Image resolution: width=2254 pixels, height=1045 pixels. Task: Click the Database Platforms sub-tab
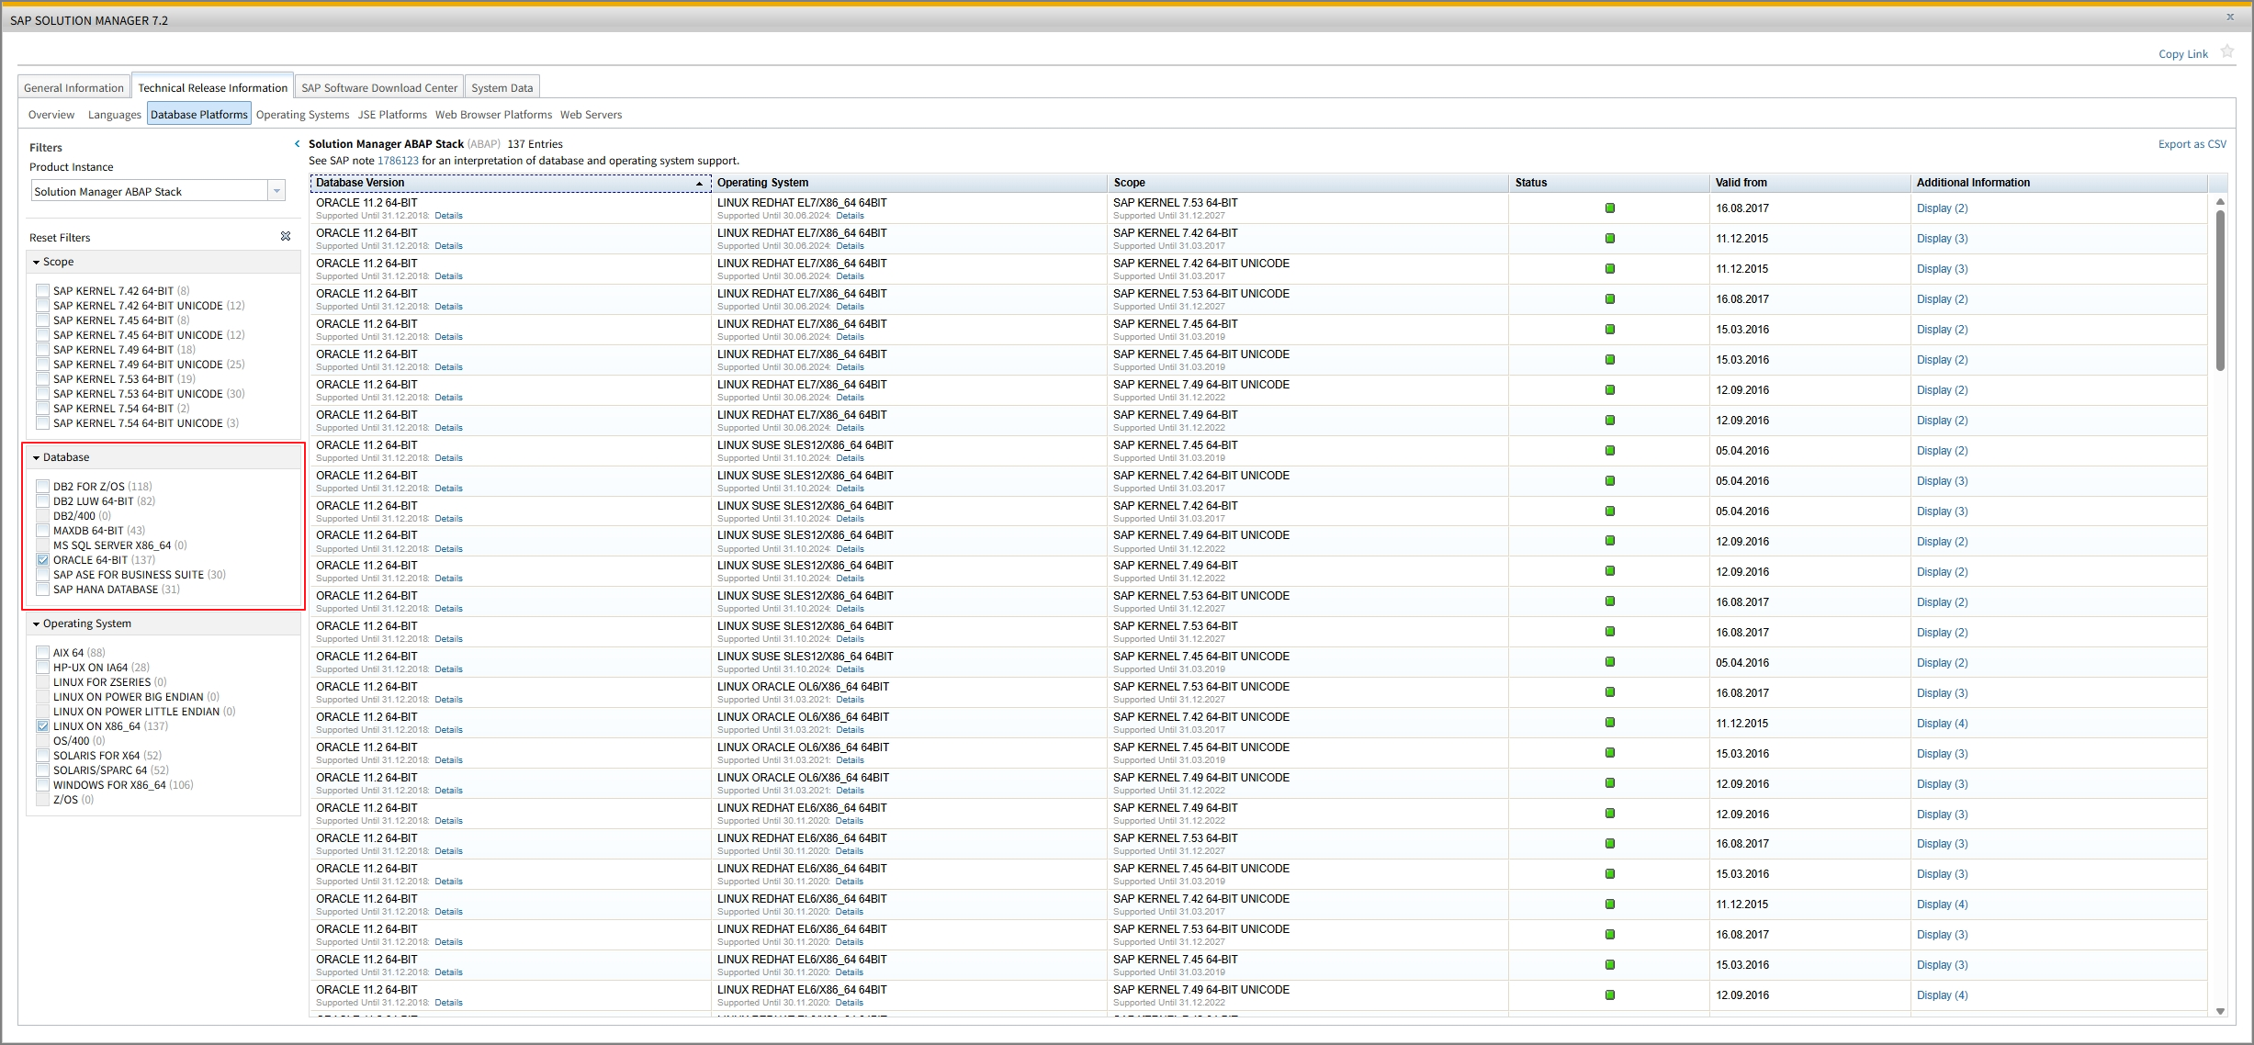click(x=199, y=115)
